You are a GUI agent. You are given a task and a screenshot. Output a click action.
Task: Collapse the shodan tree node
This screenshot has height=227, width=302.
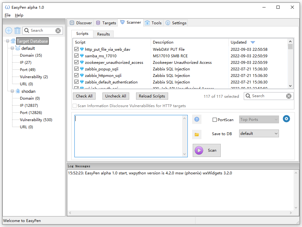click(12, 91)
